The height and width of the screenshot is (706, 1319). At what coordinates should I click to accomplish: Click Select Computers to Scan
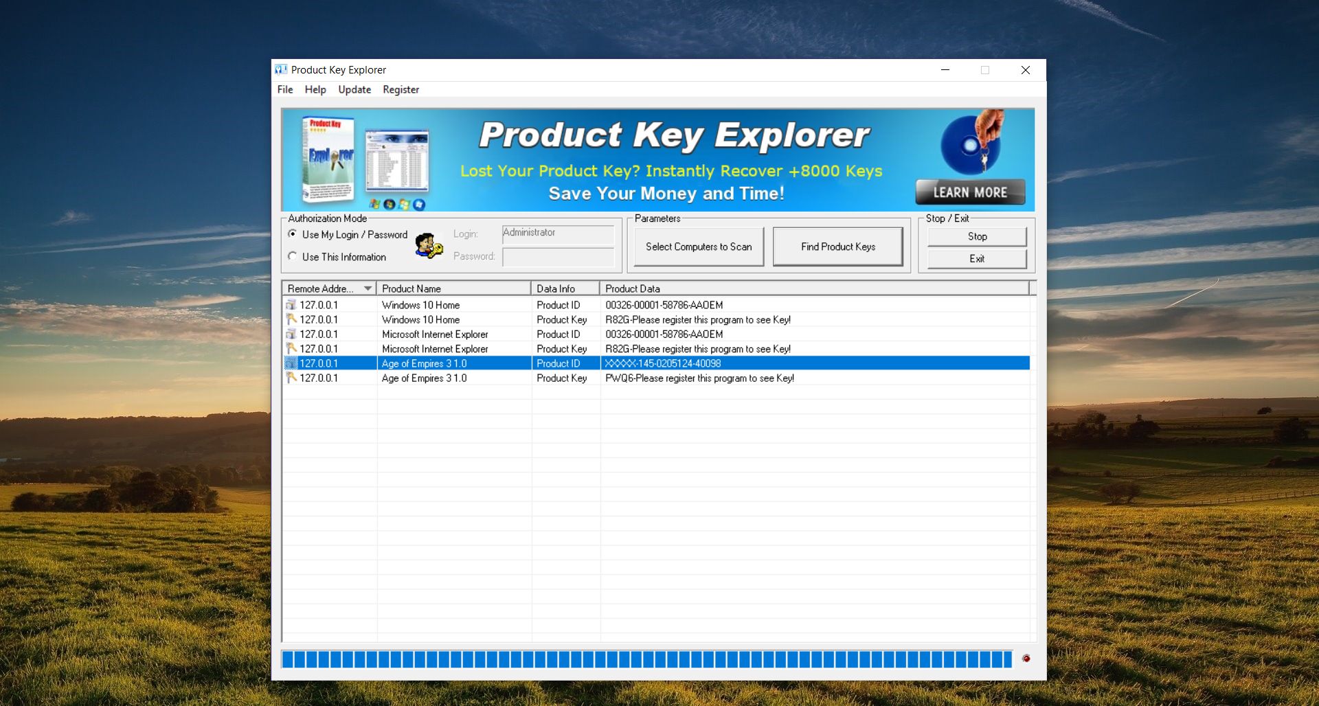click(698, 247)
